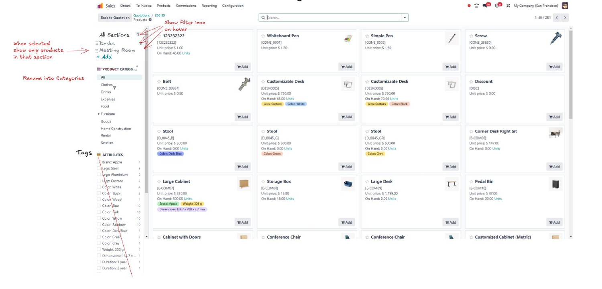Enable the Color: White attribute filter
The width and height of the screenshot is (602, 289).
click(99, 187)
